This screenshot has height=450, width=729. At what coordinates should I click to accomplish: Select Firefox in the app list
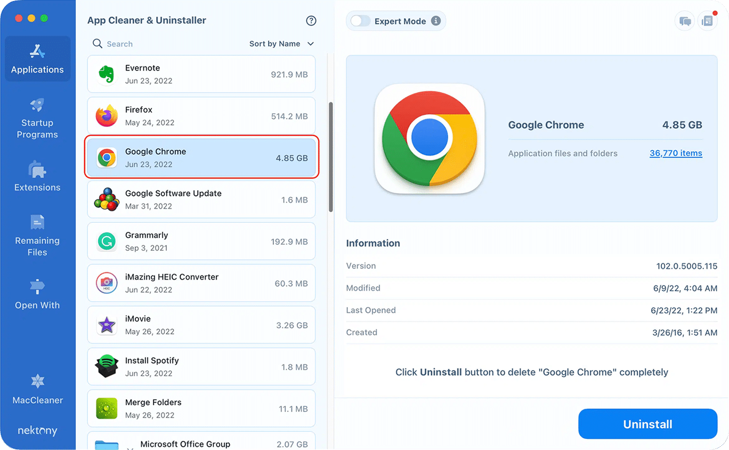(201, 116)
